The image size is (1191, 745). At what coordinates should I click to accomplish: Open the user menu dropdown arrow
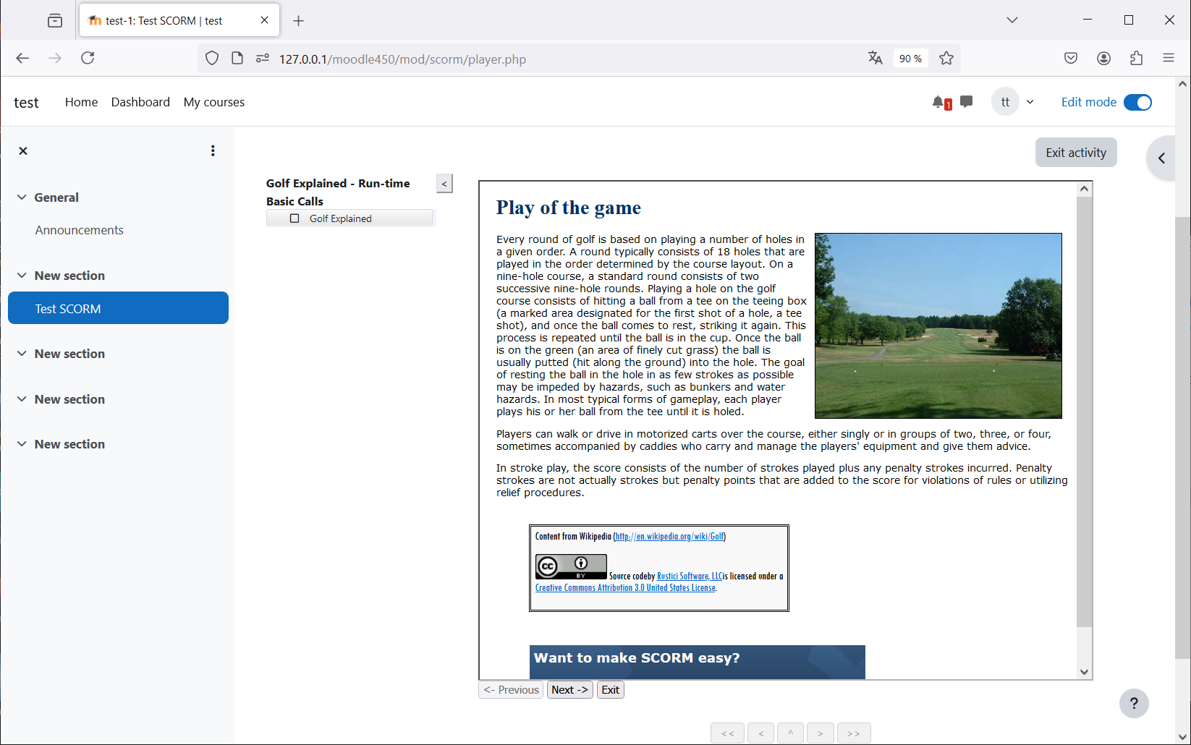(1030, 102)
